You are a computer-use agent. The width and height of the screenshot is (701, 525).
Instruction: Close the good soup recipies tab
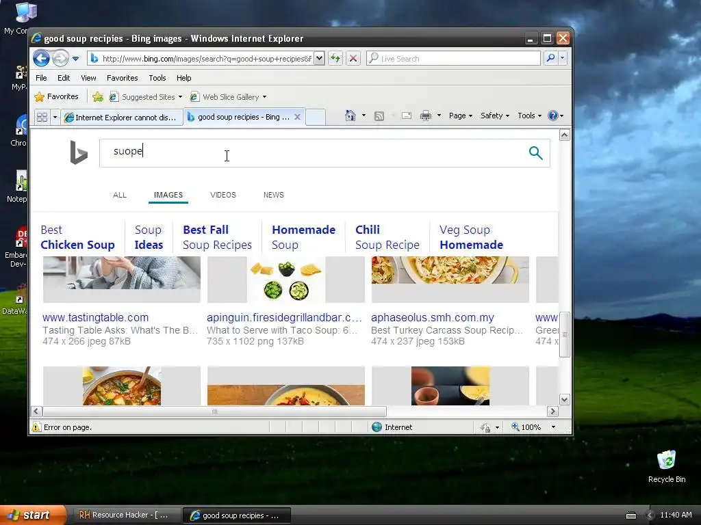(297, 117)
